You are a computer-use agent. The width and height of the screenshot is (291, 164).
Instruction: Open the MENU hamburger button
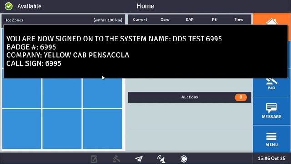coord(271,139)
